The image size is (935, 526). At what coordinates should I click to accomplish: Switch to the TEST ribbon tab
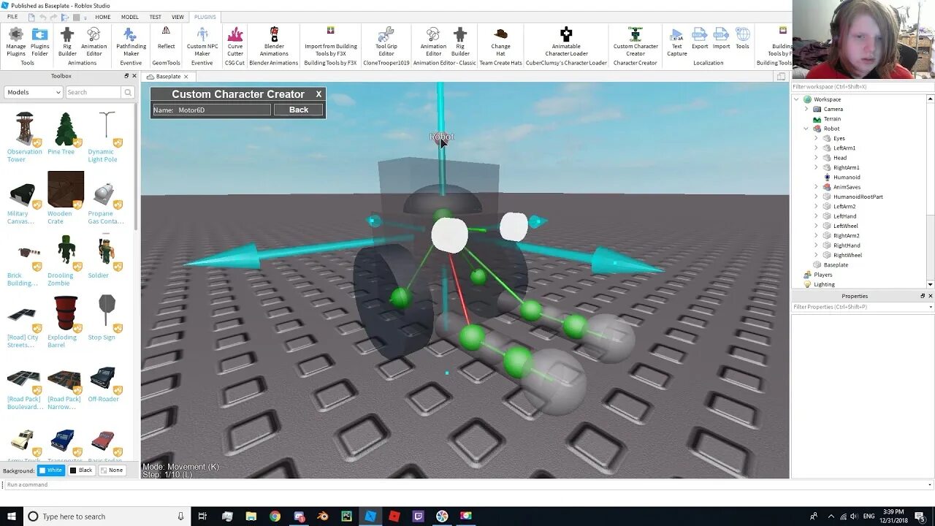[156, 17]
